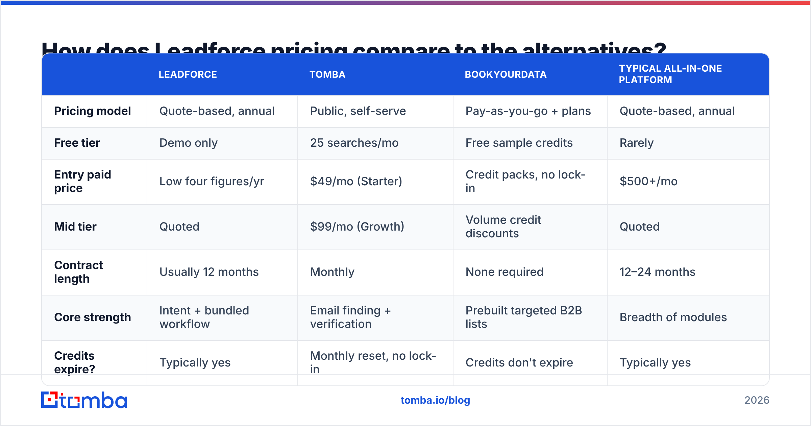The height and width of the screenshot is (426, 811).
Task: Click the Core strength row label
Action: (x=92, y=317)
